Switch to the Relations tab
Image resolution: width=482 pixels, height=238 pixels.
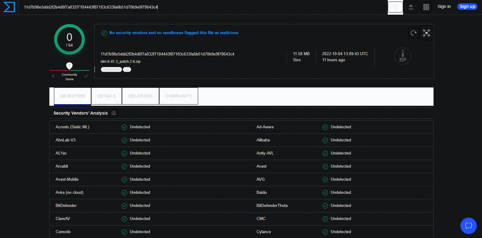[x=141, y=96]
